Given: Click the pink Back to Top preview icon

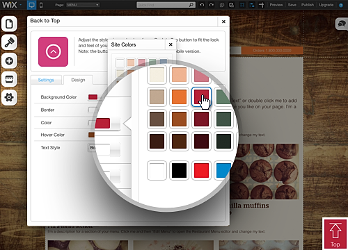Looking at the screenshot, I should (53, 51).
